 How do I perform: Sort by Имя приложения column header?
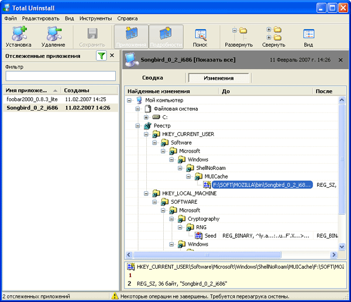pos(32,90)
